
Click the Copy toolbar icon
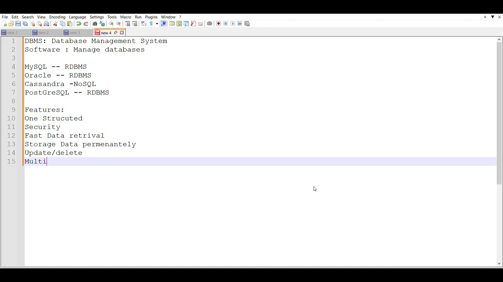tap(62, 23)
